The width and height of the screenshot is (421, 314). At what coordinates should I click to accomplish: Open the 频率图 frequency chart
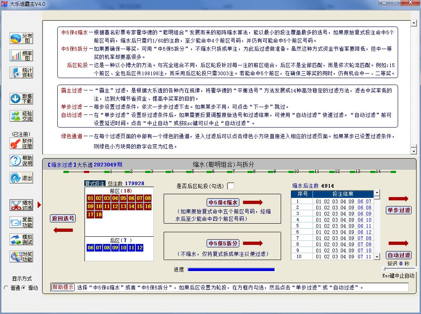tap(21, 56)
